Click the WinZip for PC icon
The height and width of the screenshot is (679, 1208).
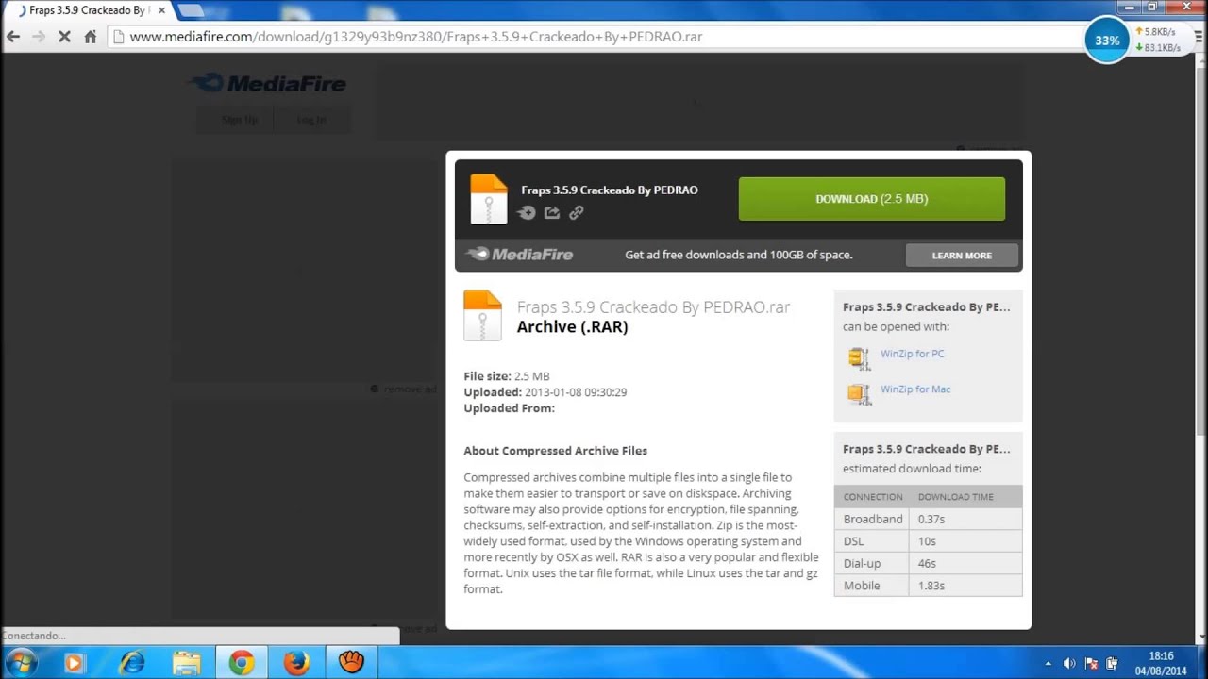[x=858, y=358]
